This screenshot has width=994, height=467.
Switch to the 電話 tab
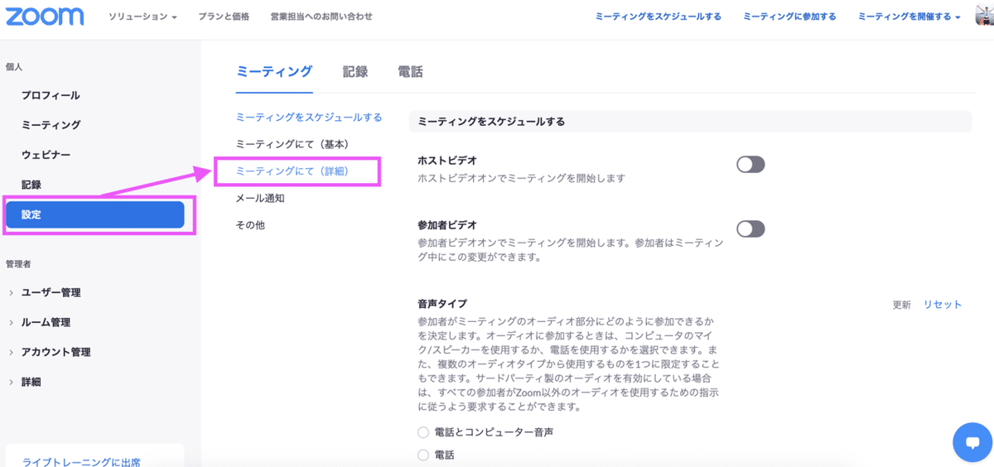(410, 72)
